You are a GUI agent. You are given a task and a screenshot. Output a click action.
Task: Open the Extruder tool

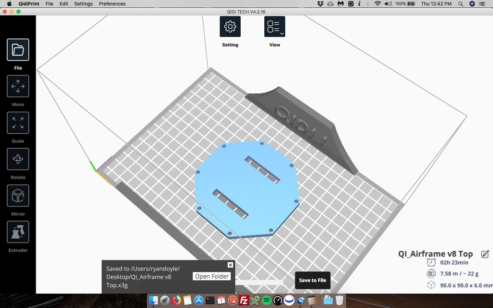click(18, 232)
